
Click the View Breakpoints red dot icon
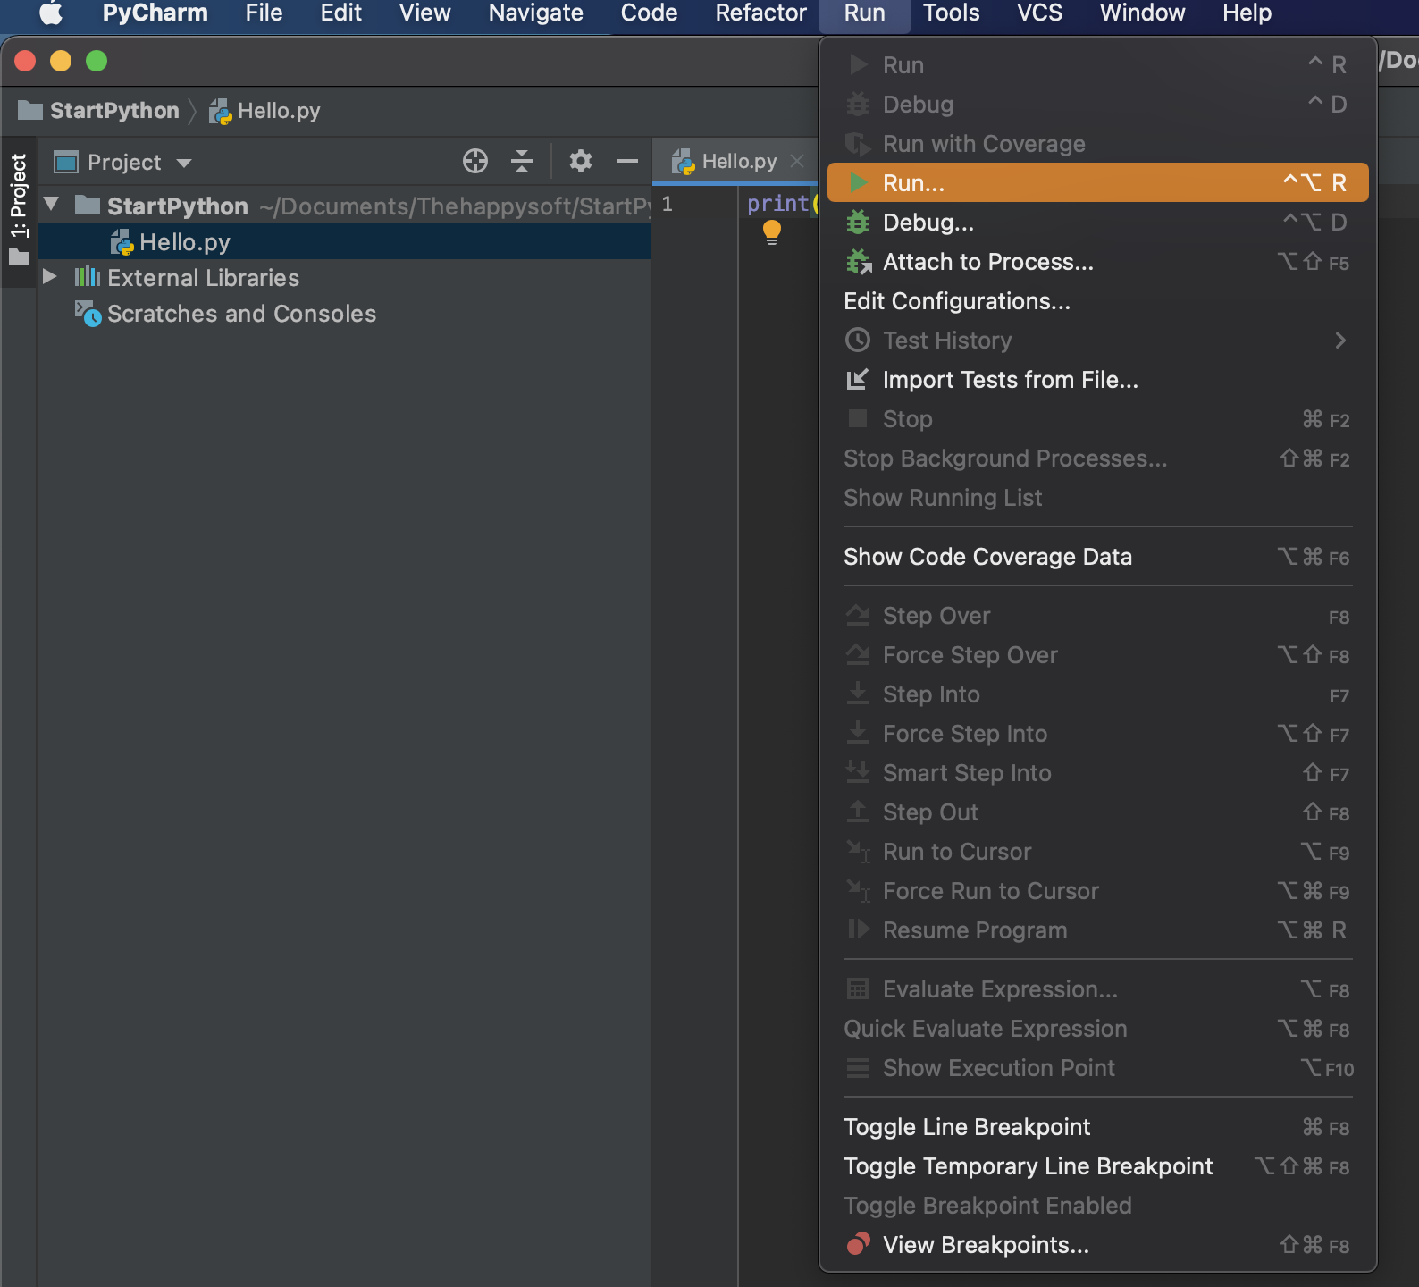[858, 1244]
